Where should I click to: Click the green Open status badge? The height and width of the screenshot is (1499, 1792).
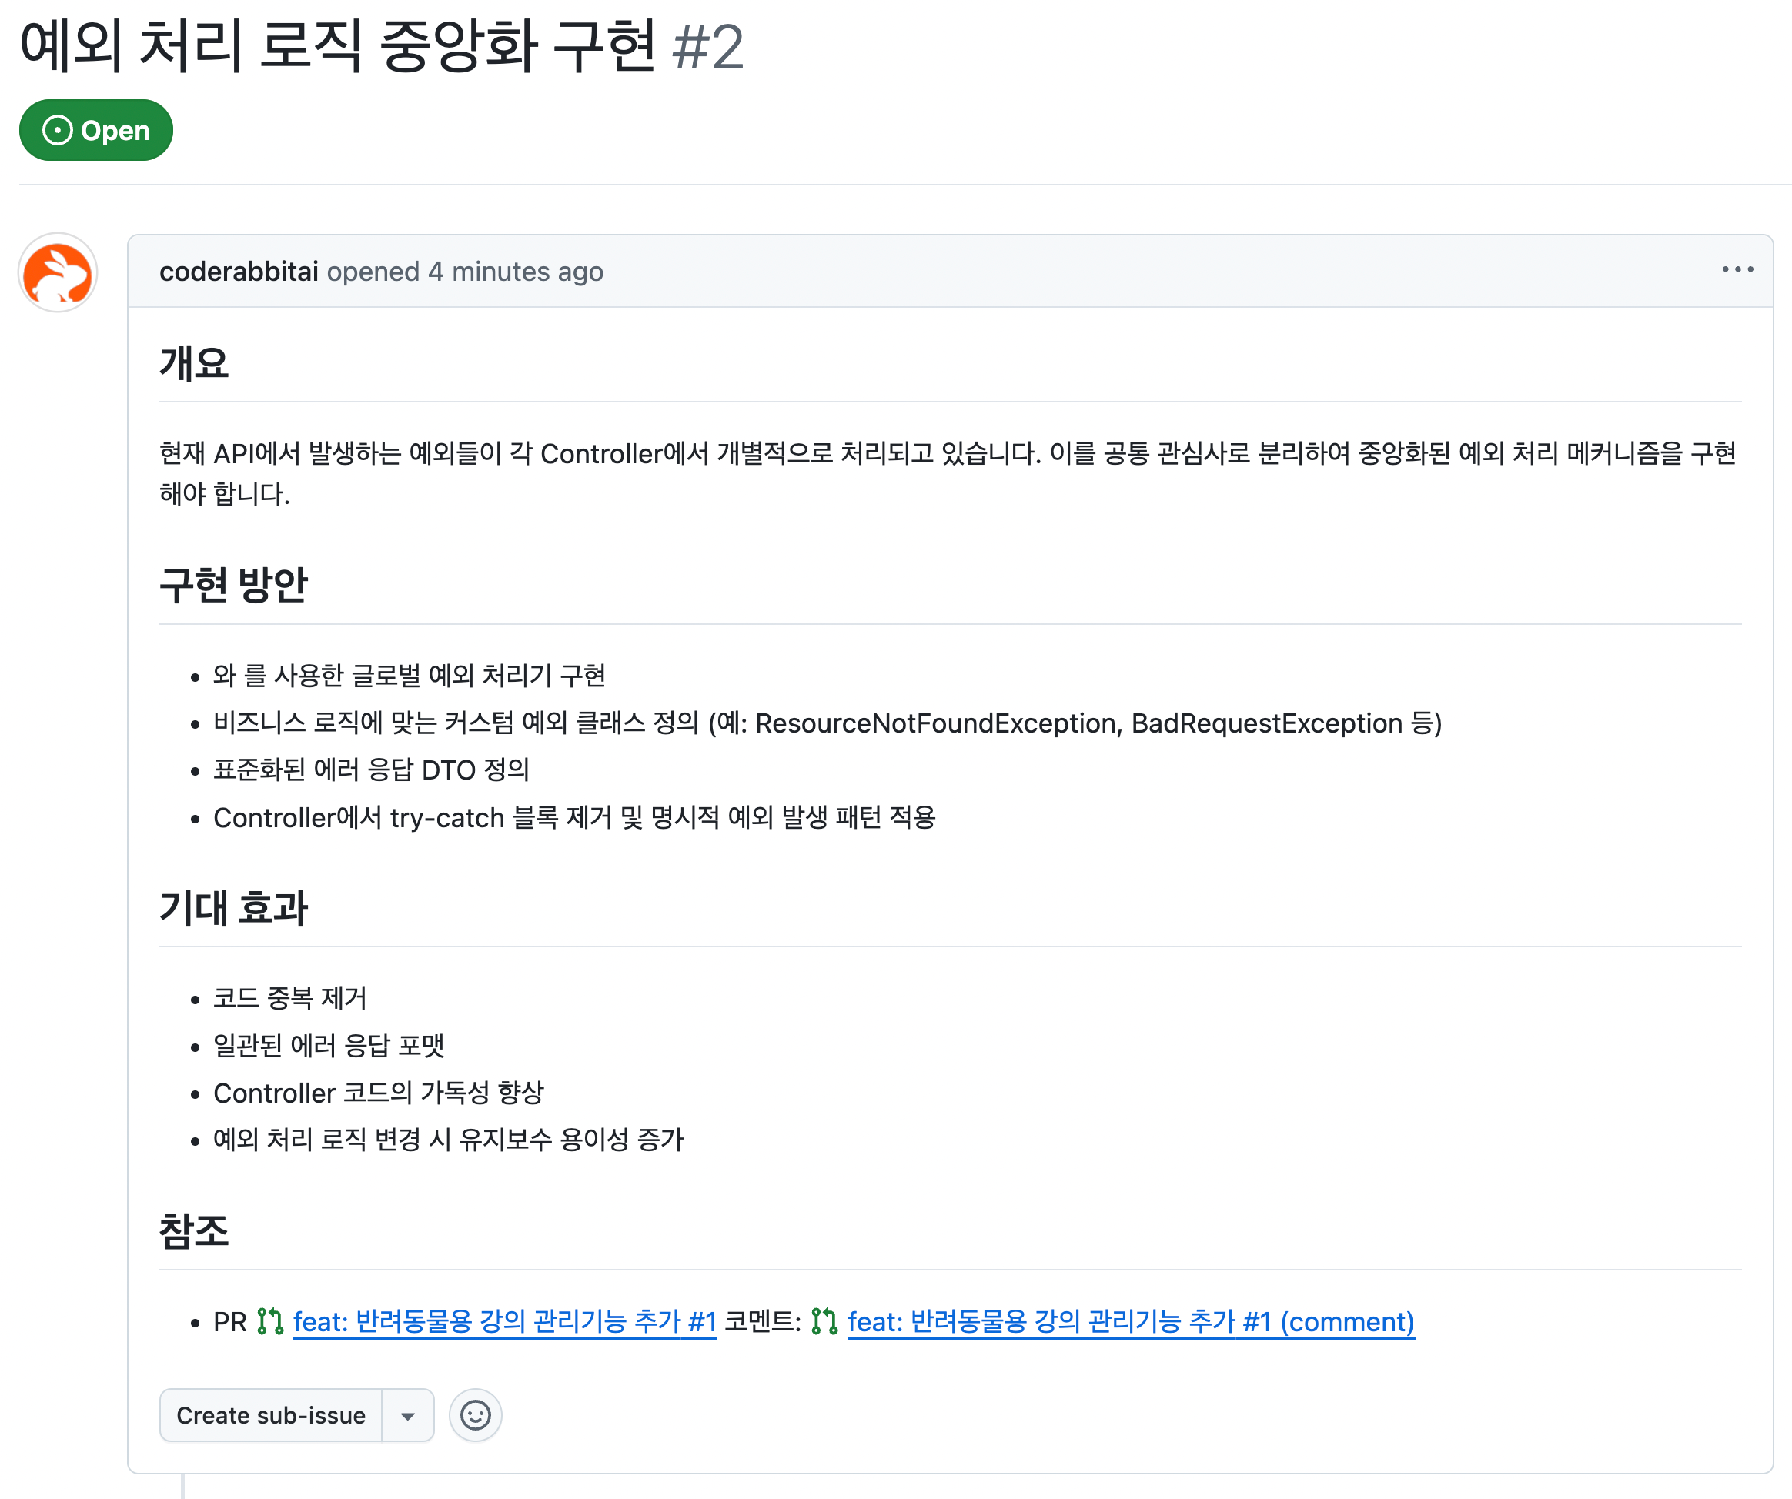(95, 130)
